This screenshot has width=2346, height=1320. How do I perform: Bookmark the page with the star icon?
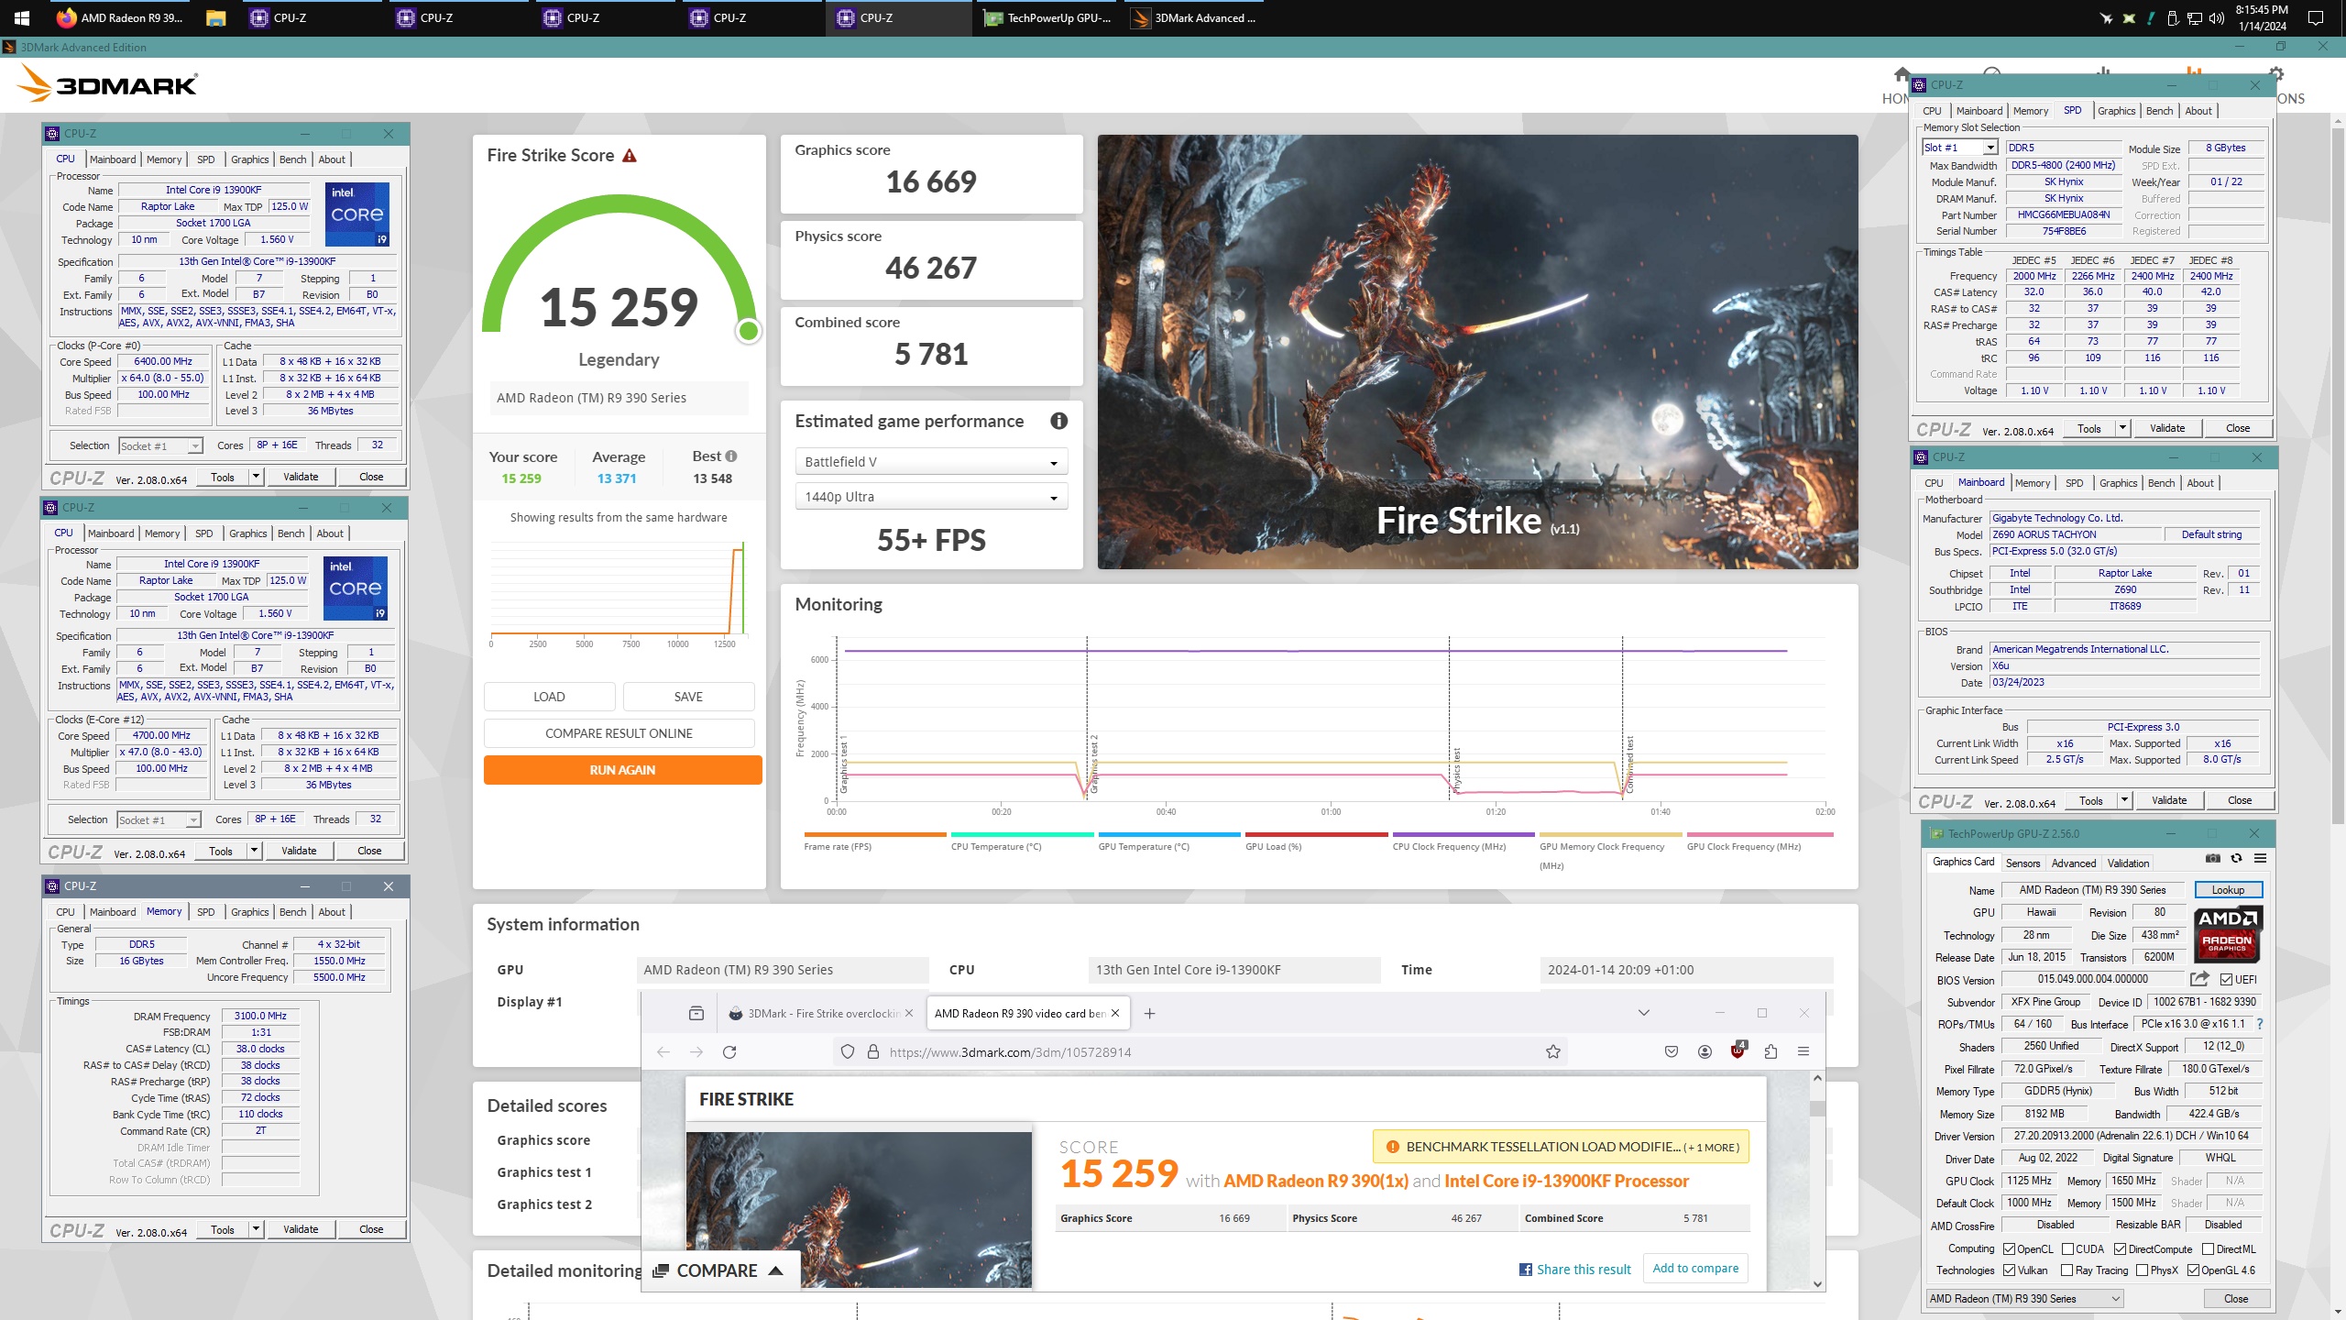tap(1553, 1051)
